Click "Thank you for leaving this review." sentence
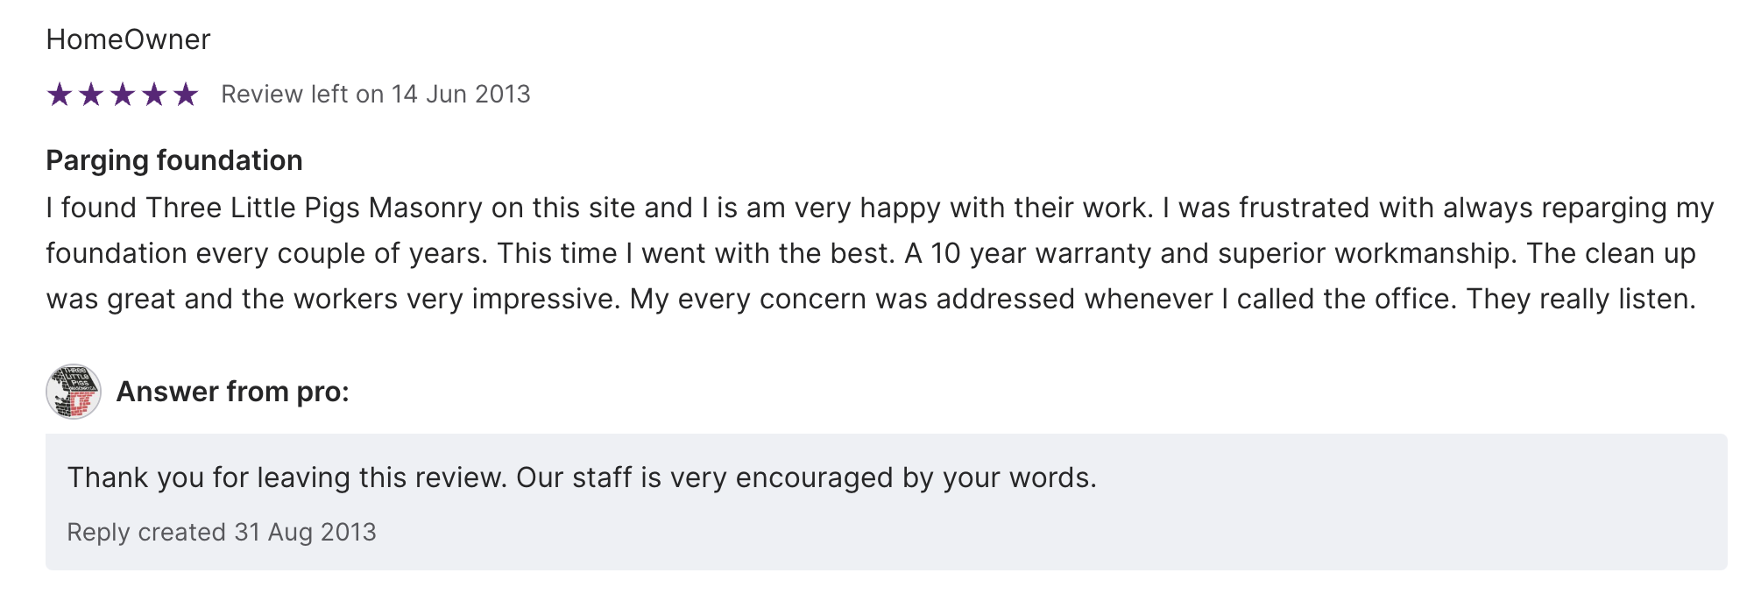This screenshot has width=1761, height=601. tap(287, 477)
